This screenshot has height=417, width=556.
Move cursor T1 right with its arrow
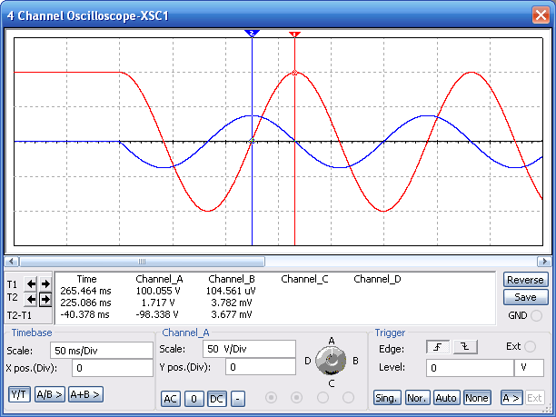[45, 283]
